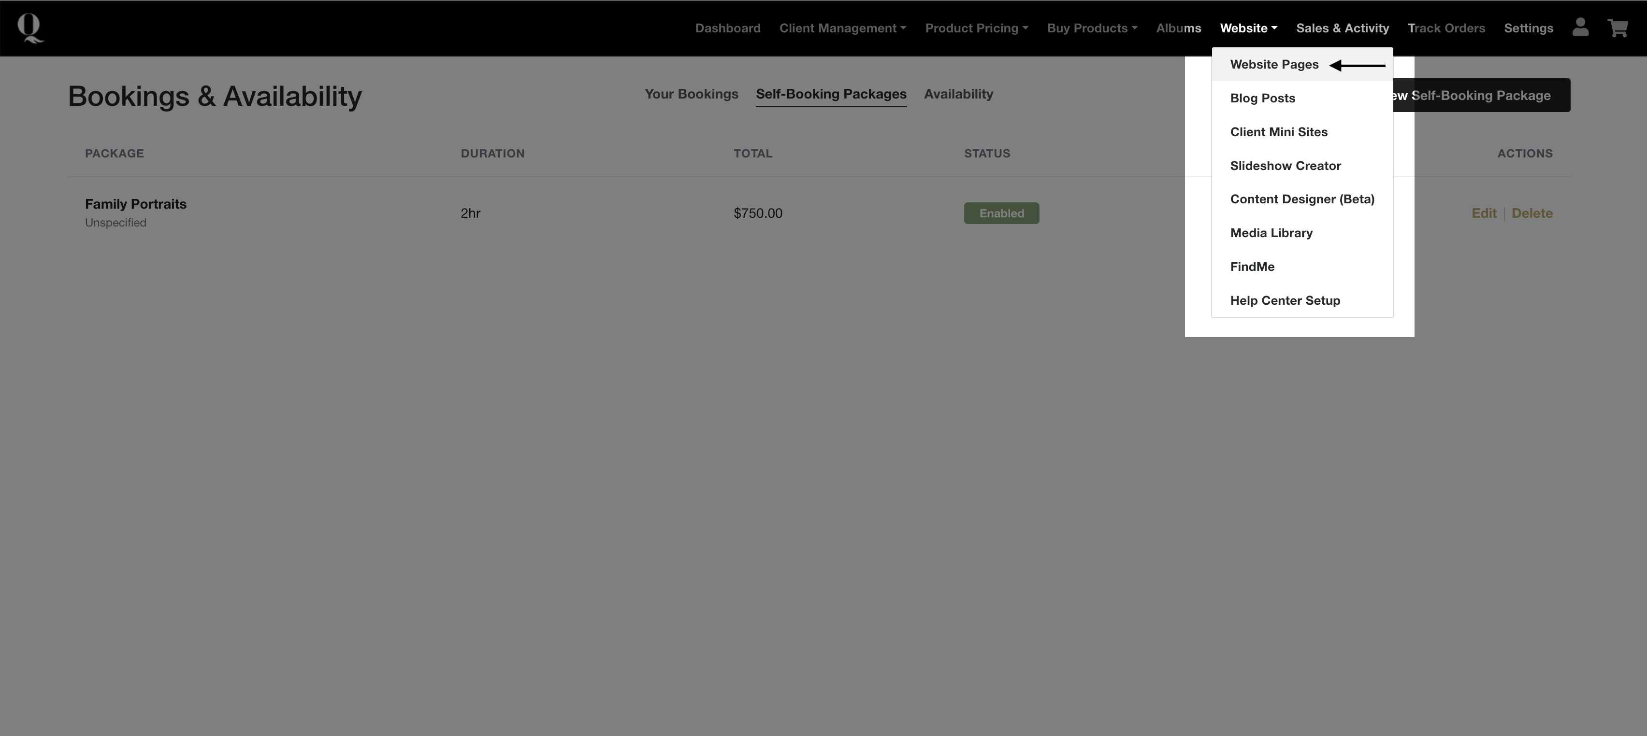The height and width of the screenshot is (736, 1647).
Task: Click the Q logo icon
Action: (29, 28)
